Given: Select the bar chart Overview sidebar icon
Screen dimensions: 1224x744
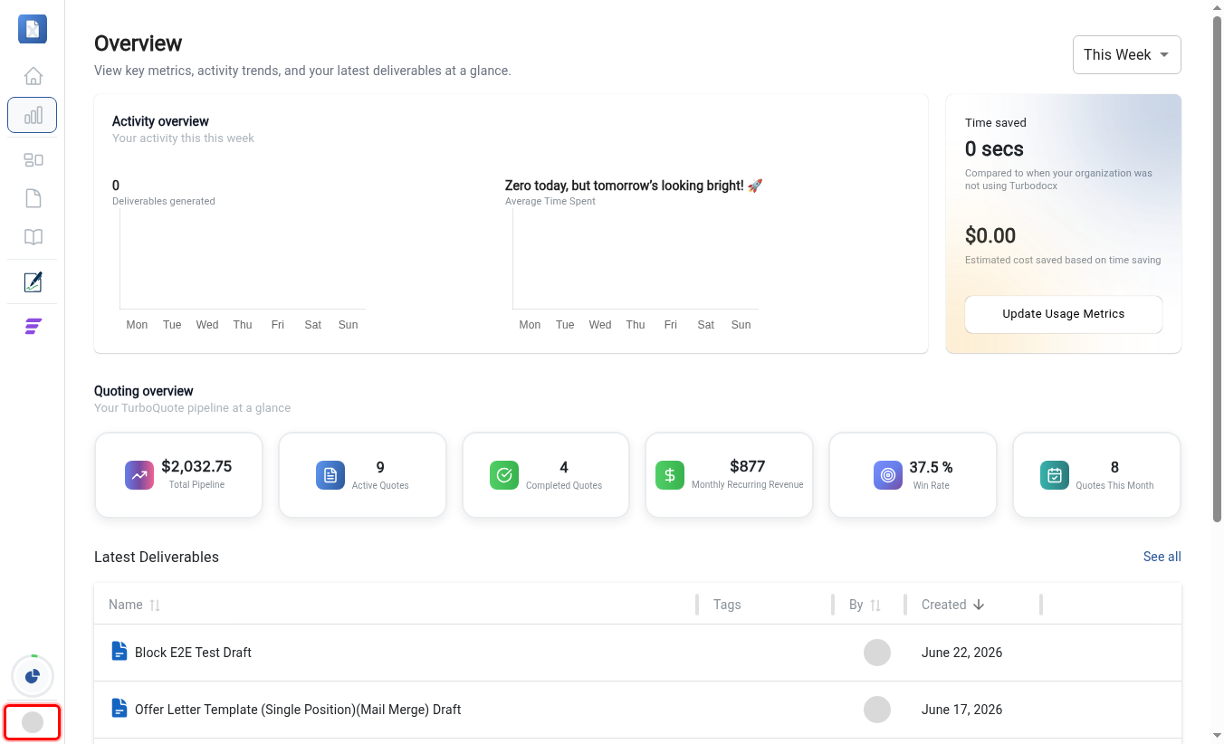Looking at the screenshot, I should coord(33,115).
